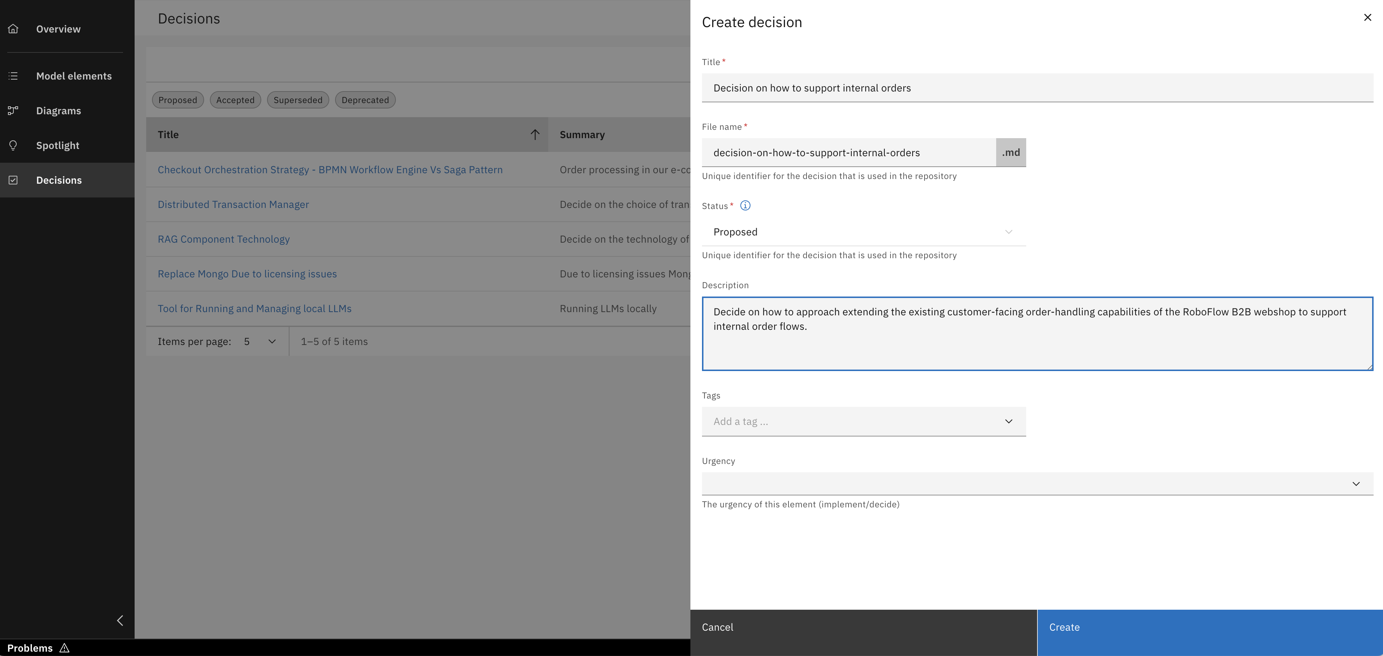
Task: Toggle the Deprecated filter tag
Action: 365,100
